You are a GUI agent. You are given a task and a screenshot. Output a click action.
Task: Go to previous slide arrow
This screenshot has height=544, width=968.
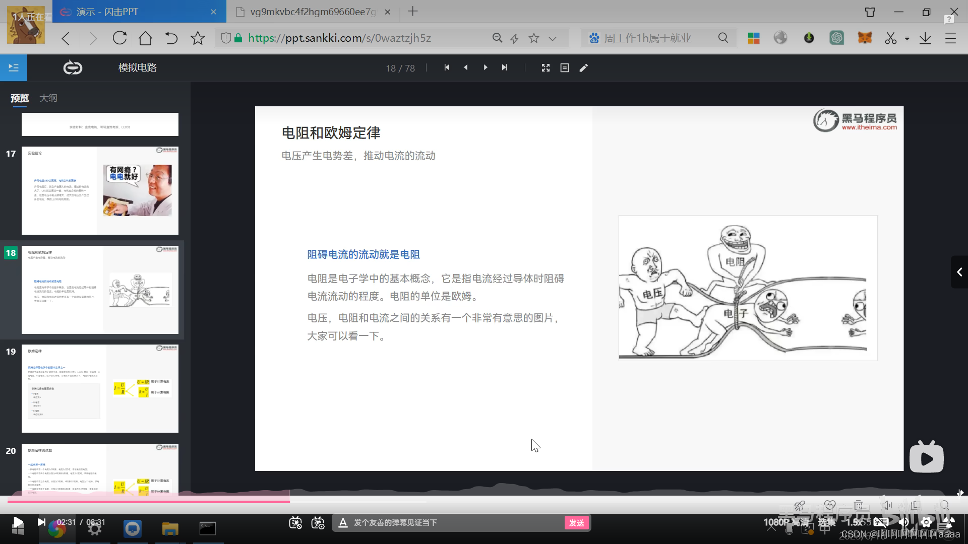(x=466, y=67)
